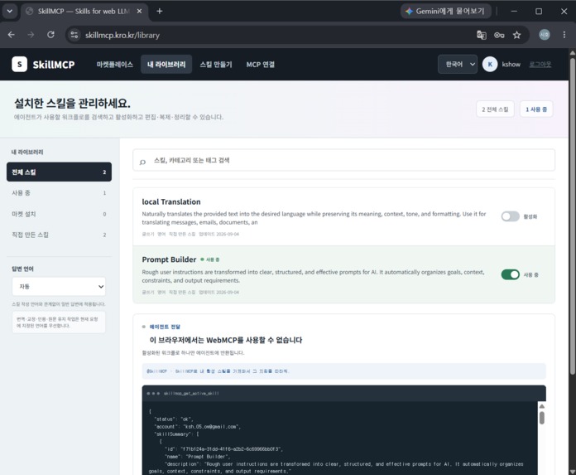Click the browser address bar URL

coord(122,36)
